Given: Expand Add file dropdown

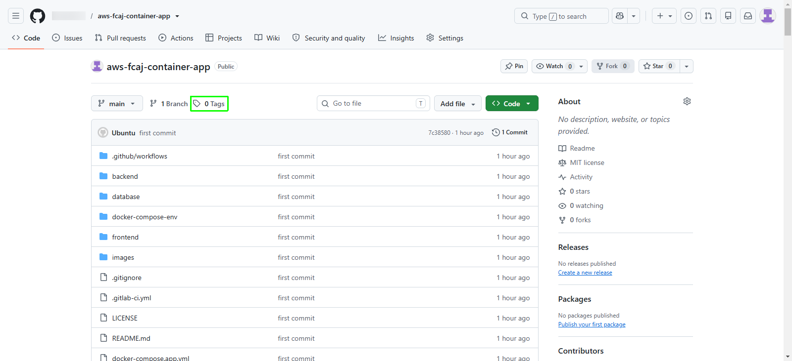Looking at the screenshot, I should (x=458, y=104).
